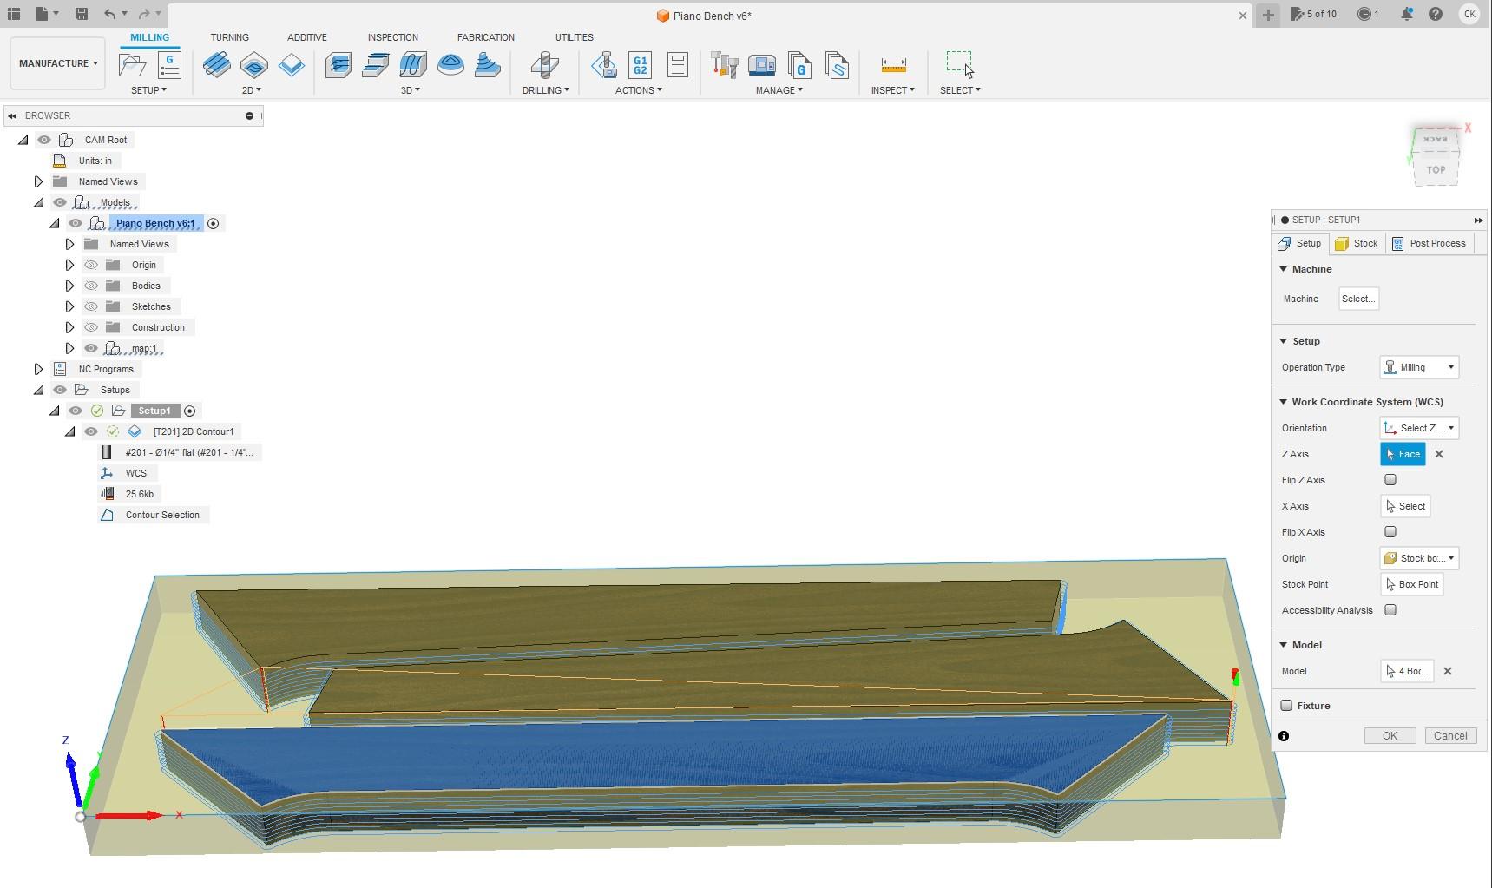The height and width of the screenshot is (888, 1492).
Task: Open the Tool Library in Manage
Action: tap(723, 63)
